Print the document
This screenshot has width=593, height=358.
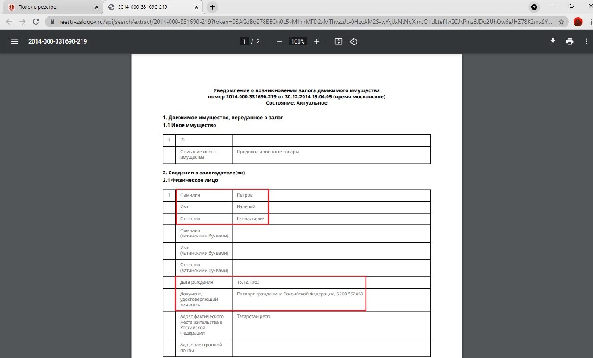pyautogui.click(x=569, y=41)
